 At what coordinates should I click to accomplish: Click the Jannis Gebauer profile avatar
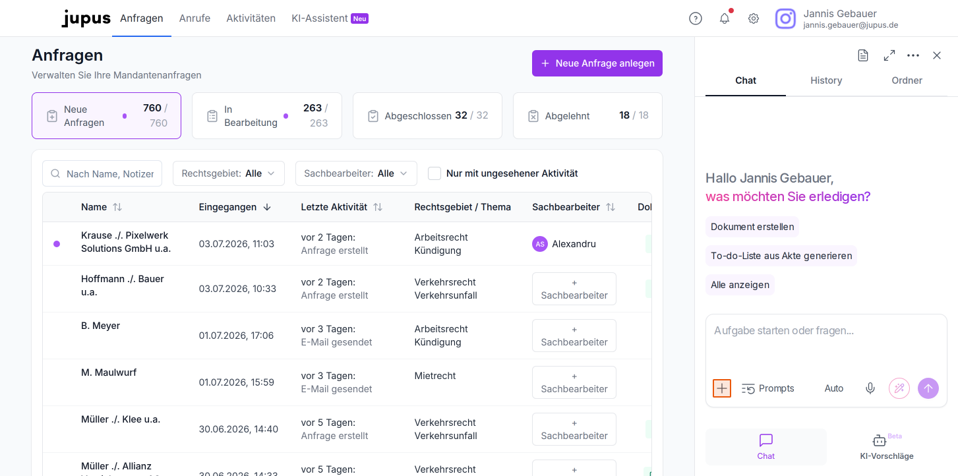[x=785, y=18]
